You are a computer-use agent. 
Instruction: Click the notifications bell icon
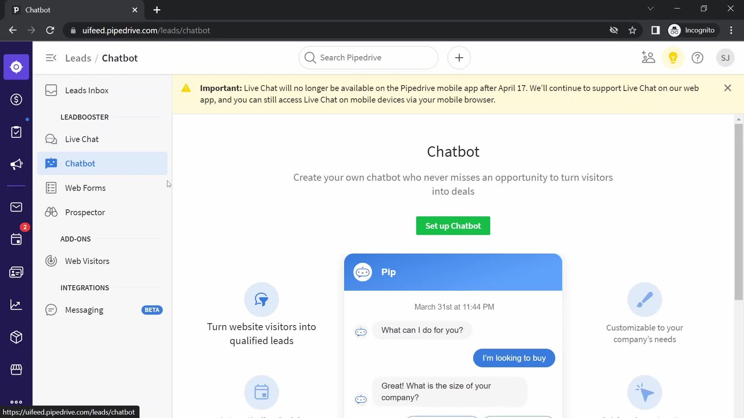coord(673,58)
